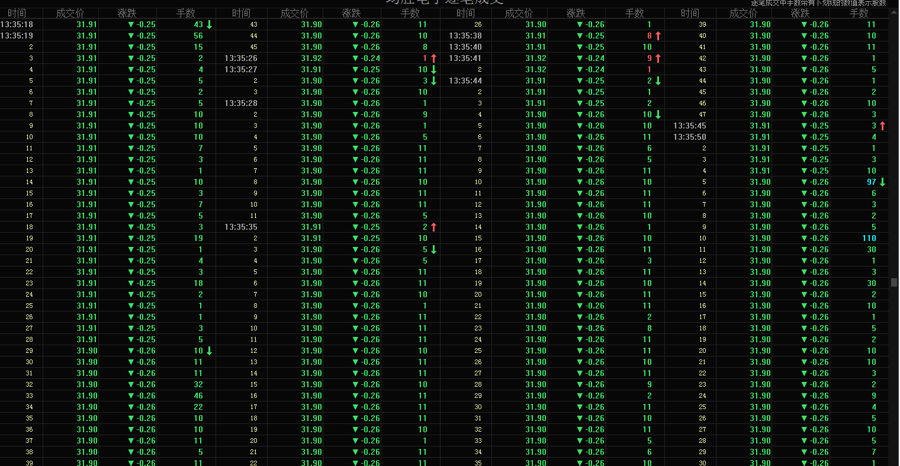Select the 13:35:28 timestamp cell
The image size is (900, 466).
click(x=241, y=104)
